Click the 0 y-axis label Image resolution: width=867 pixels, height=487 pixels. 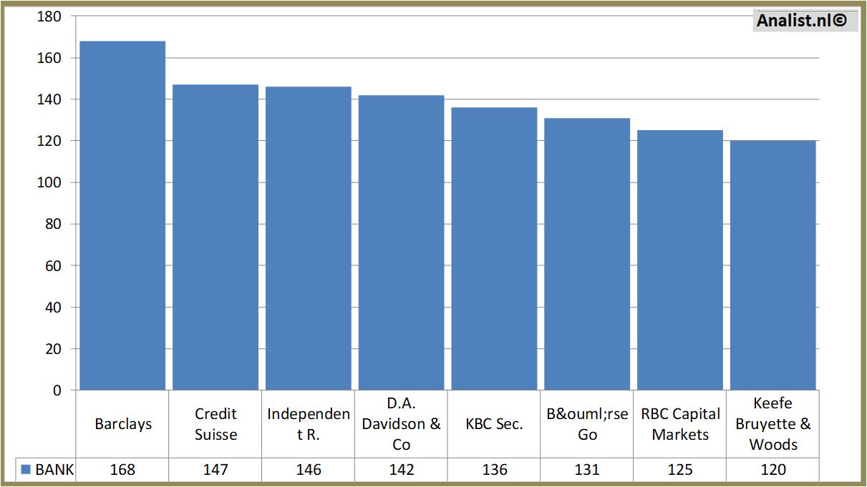57,390
